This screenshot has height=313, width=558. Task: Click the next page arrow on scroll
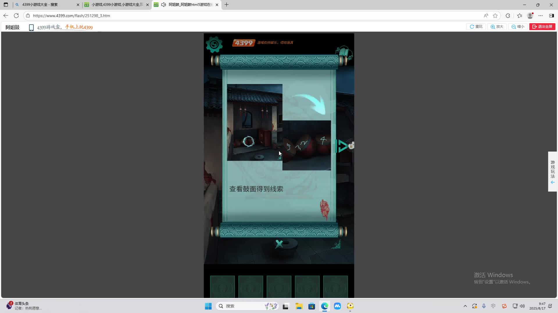(x=342, y=146)
